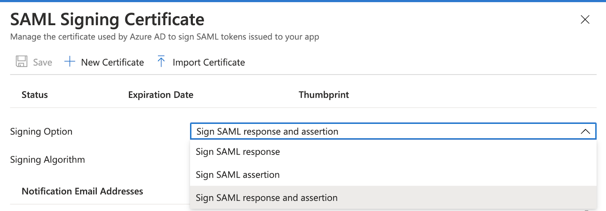Click the New Certificate button label
The image size is (606, 211).
(112, 63)
